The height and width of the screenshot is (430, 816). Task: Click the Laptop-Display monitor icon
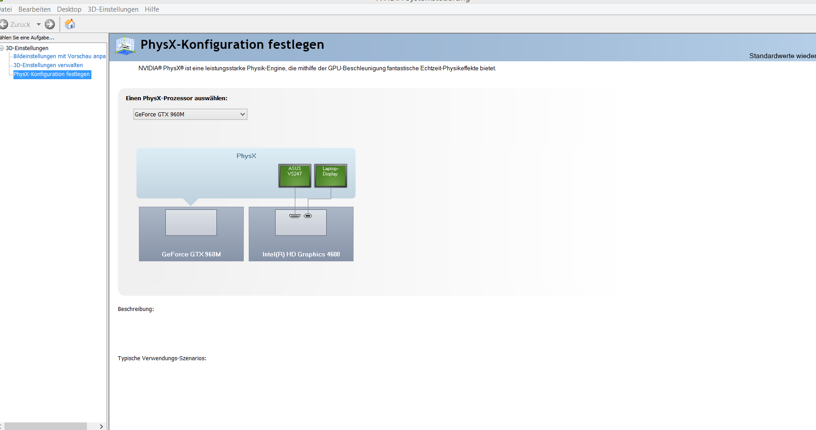[x=331, y=175]
